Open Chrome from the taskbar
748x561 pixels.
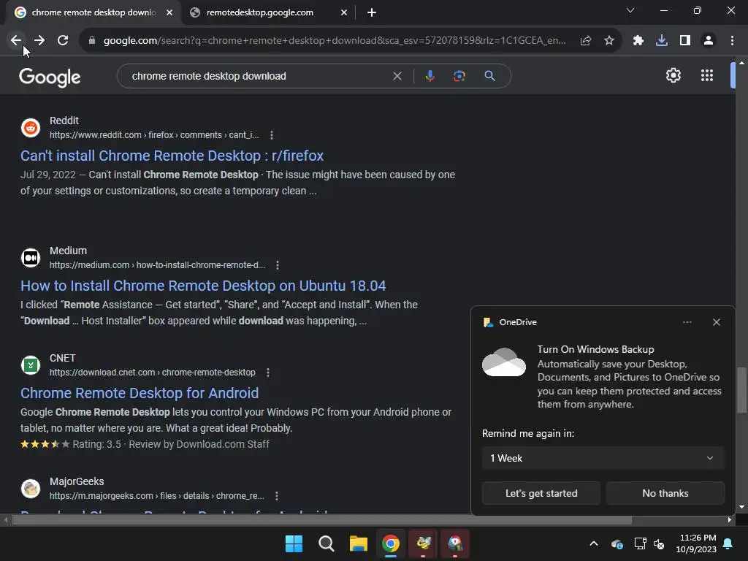coord(391,543)
